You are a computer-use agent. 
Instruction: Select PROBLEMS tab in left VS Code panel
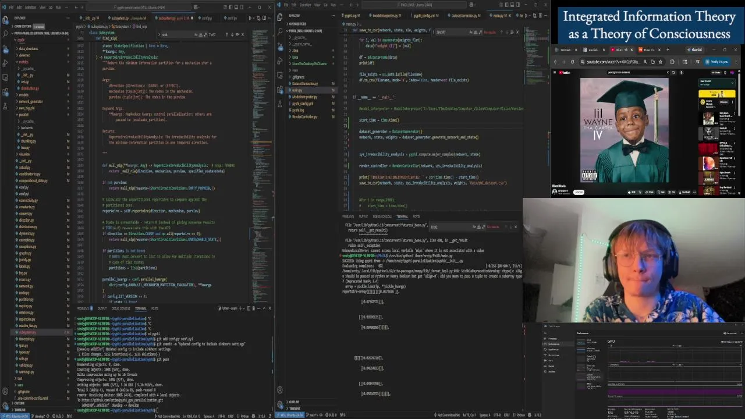pyautogui.click(x=85, y=308)
